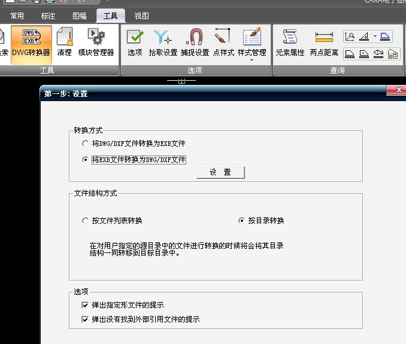Open the 模块管理器 module manager

tap(96, 42)
